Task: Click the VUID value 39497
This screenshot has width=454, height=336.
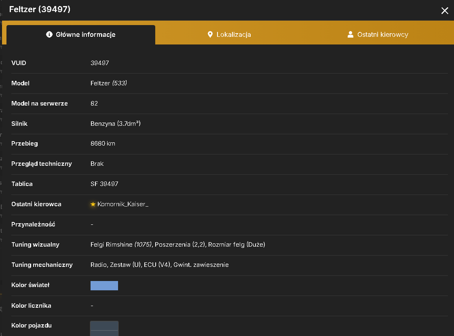Action: tap(99, 63)
